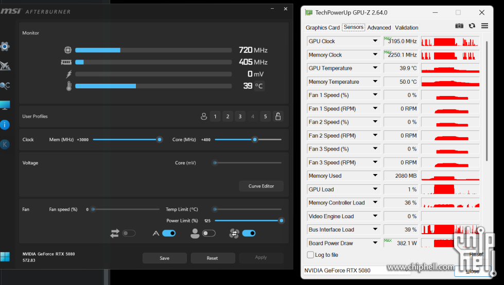Click the thermometer icon in Monitor panel

pos(69,86)
